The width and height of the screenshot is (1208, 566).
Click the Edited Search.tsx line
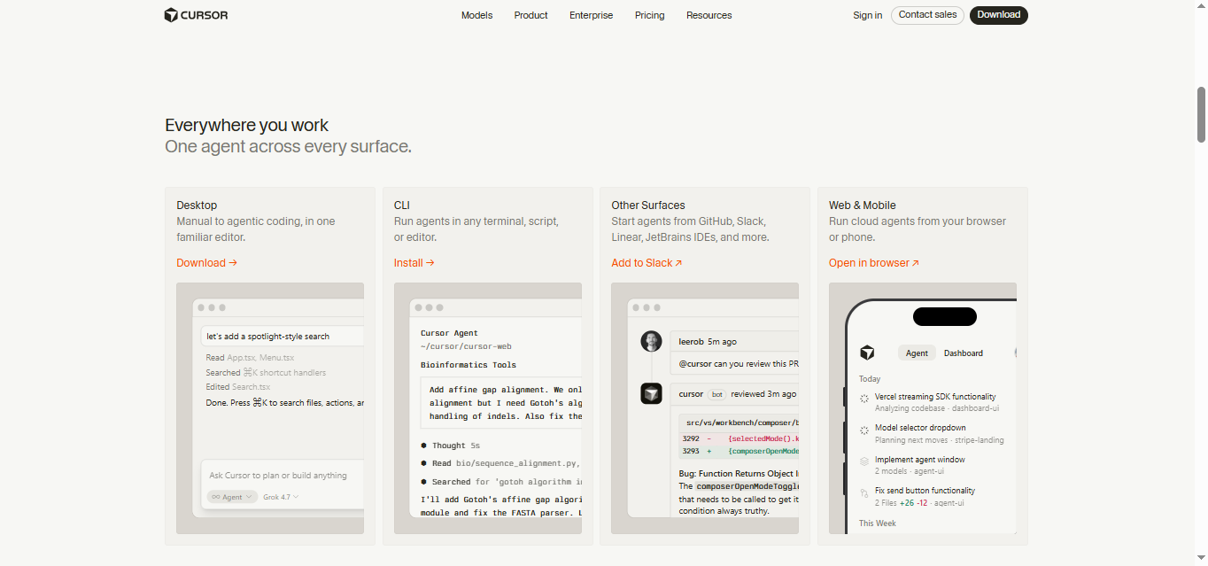[x=238, y=387]
